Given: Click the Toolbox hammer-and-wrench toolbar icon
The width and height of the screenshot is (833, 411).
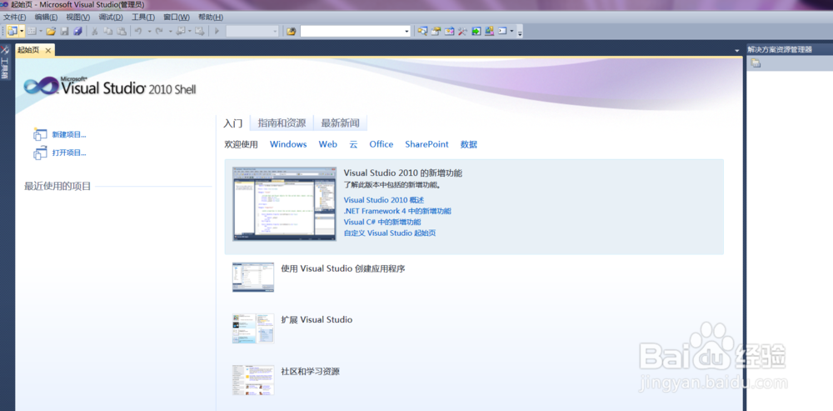Looking at the screenshot, I should pyautogui.click(x=462, y=32).
